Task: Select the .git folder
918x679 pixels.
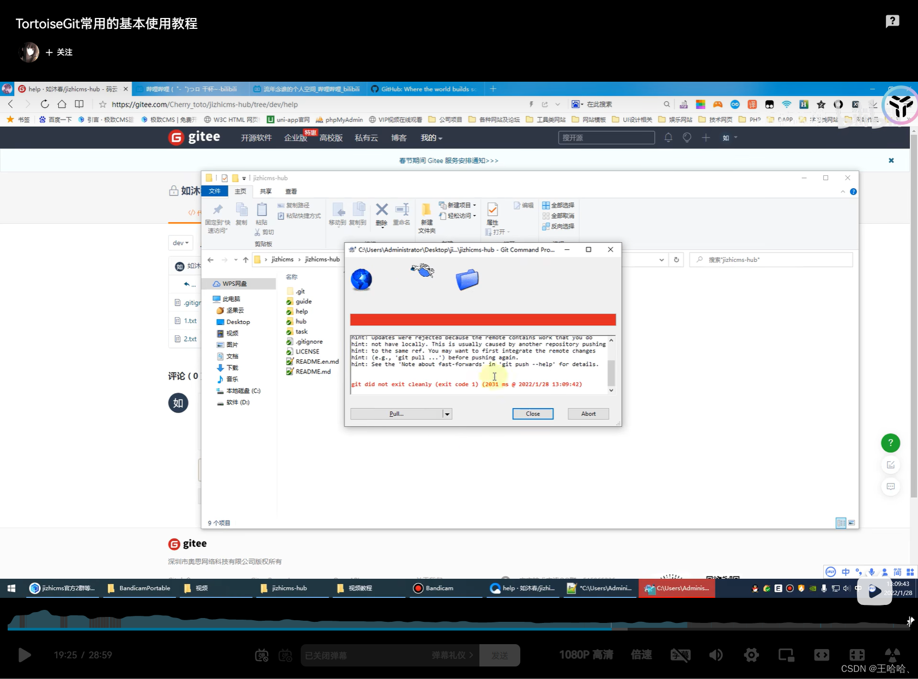Action: (296, 291)
